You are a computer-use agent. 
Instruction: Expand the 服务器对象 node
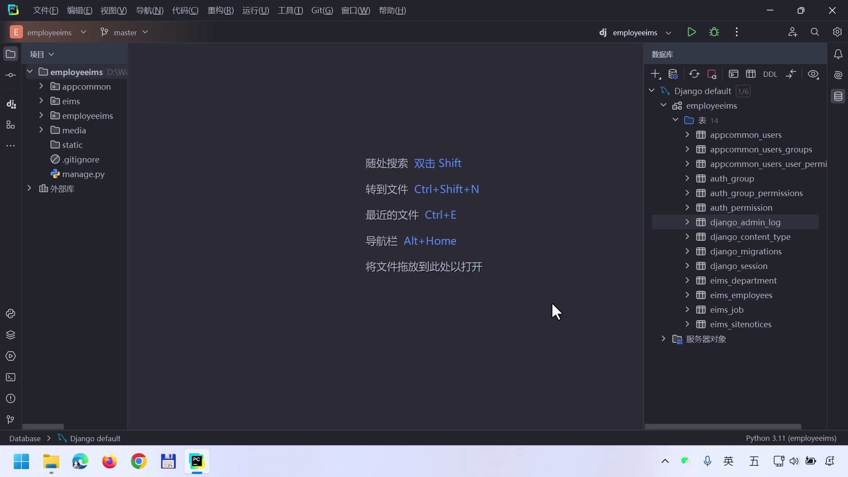tap(663, 339)
